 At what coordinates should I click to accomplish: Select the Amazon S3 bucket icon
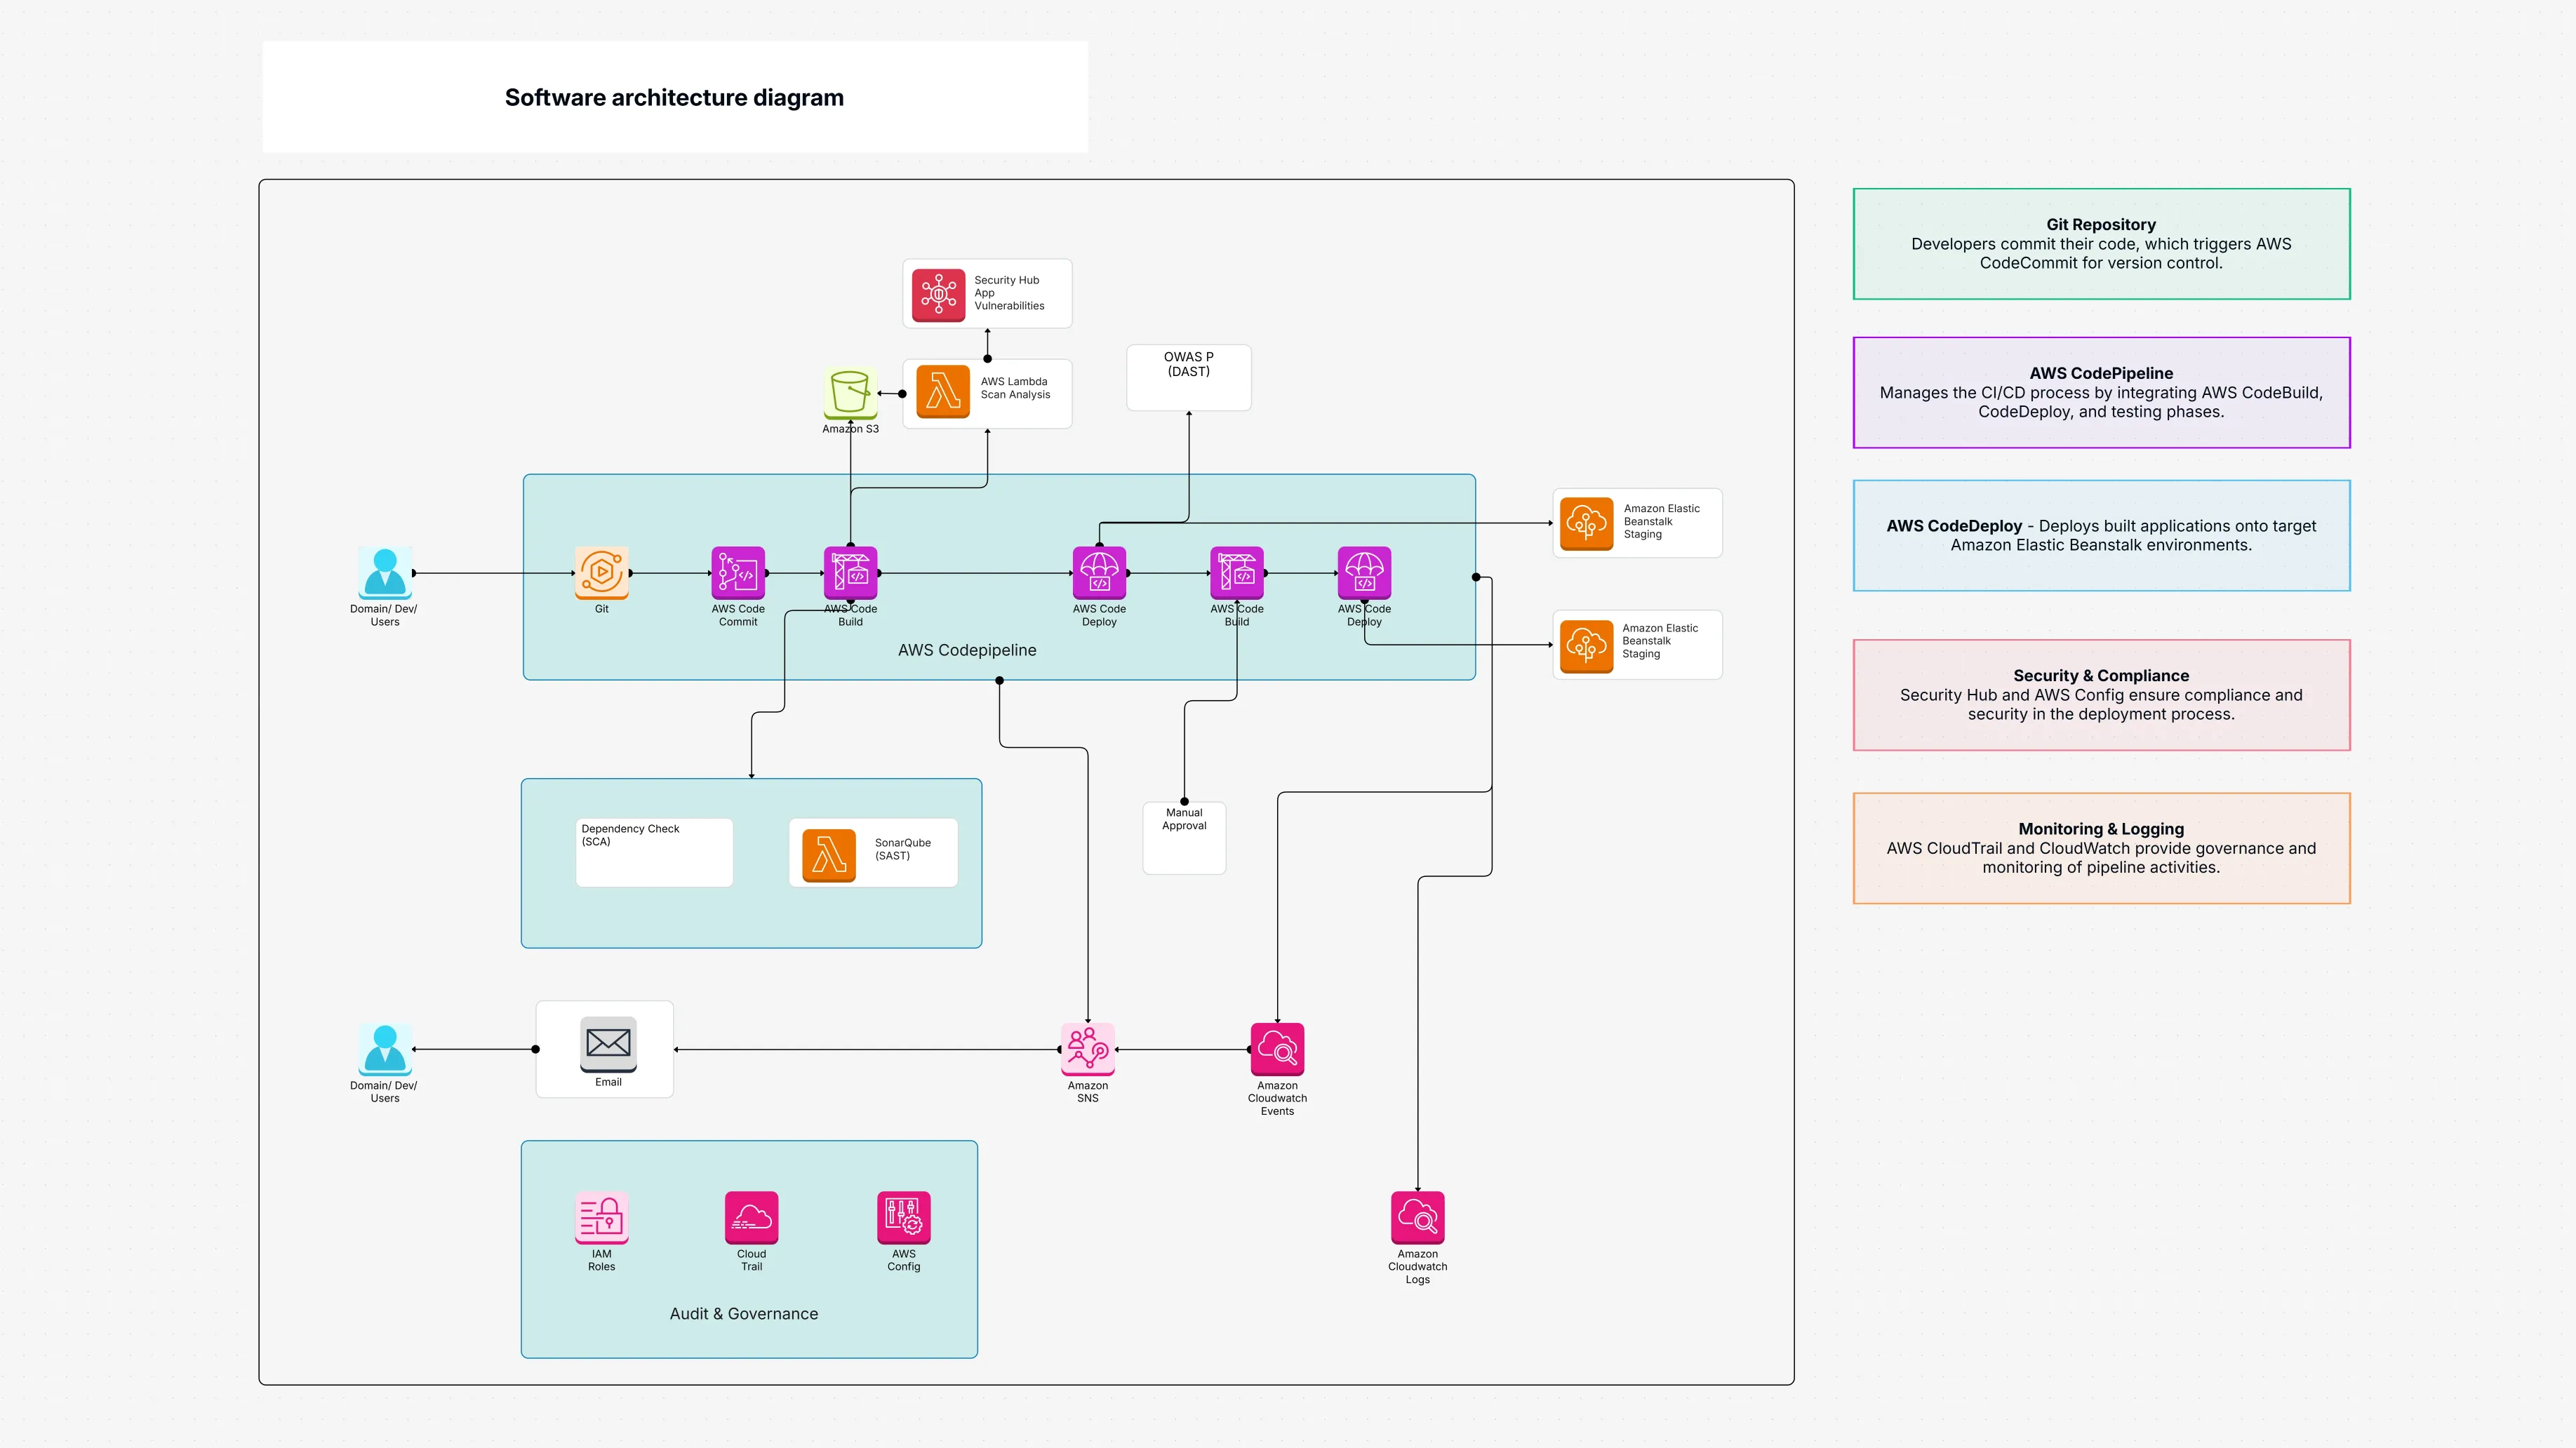849,396
